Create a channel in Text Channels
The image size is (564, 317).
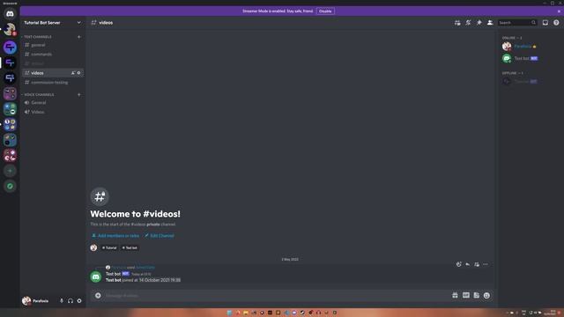click(78, 37)
